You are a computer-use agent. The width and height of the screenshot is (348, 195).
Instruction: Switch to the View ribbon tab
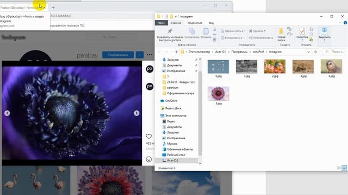click(x=212, y=23)
